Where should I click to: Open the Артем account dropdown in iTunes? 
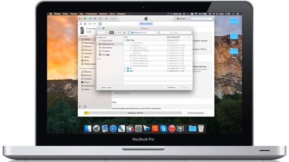pos(182,18)
